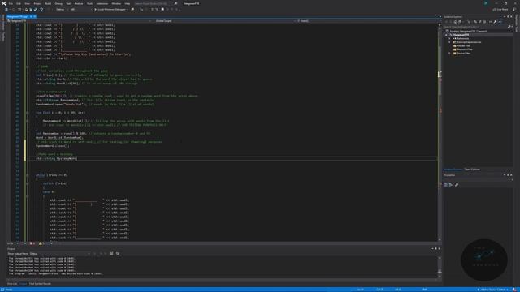
Task: Open the Extensions menu
Action: coord(102,3)
